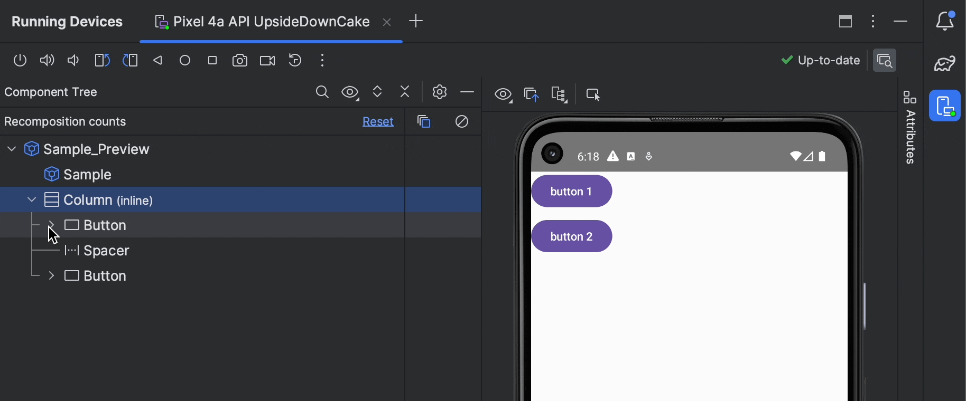Screen dimensions: 966x401
Task: Click the recomposition skips column icon
Action: point(462,122)
